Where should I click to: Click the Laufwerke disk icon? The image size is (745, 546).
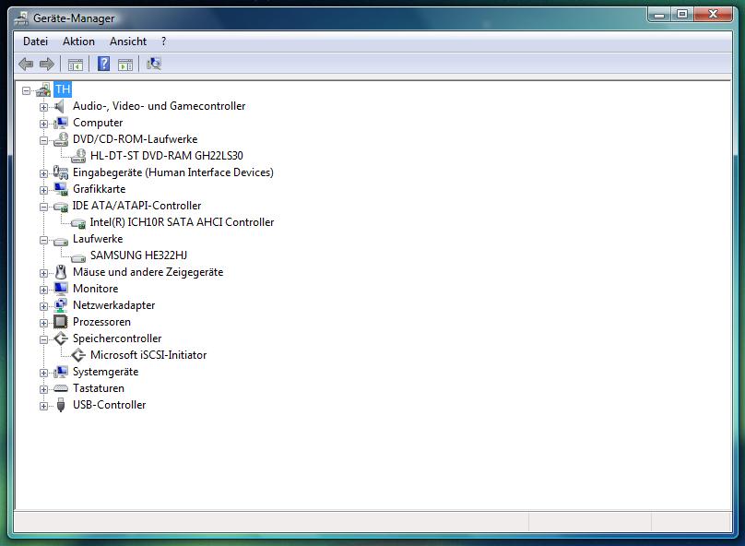click(60, 241)
